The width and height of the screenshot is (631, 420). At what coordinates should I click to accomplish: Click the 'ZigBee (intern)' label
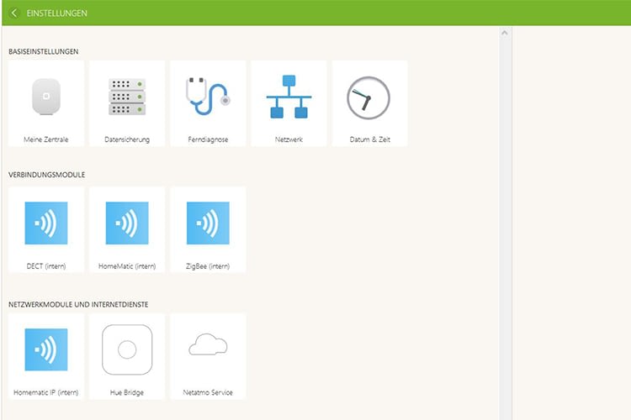(x=208, y=266)
